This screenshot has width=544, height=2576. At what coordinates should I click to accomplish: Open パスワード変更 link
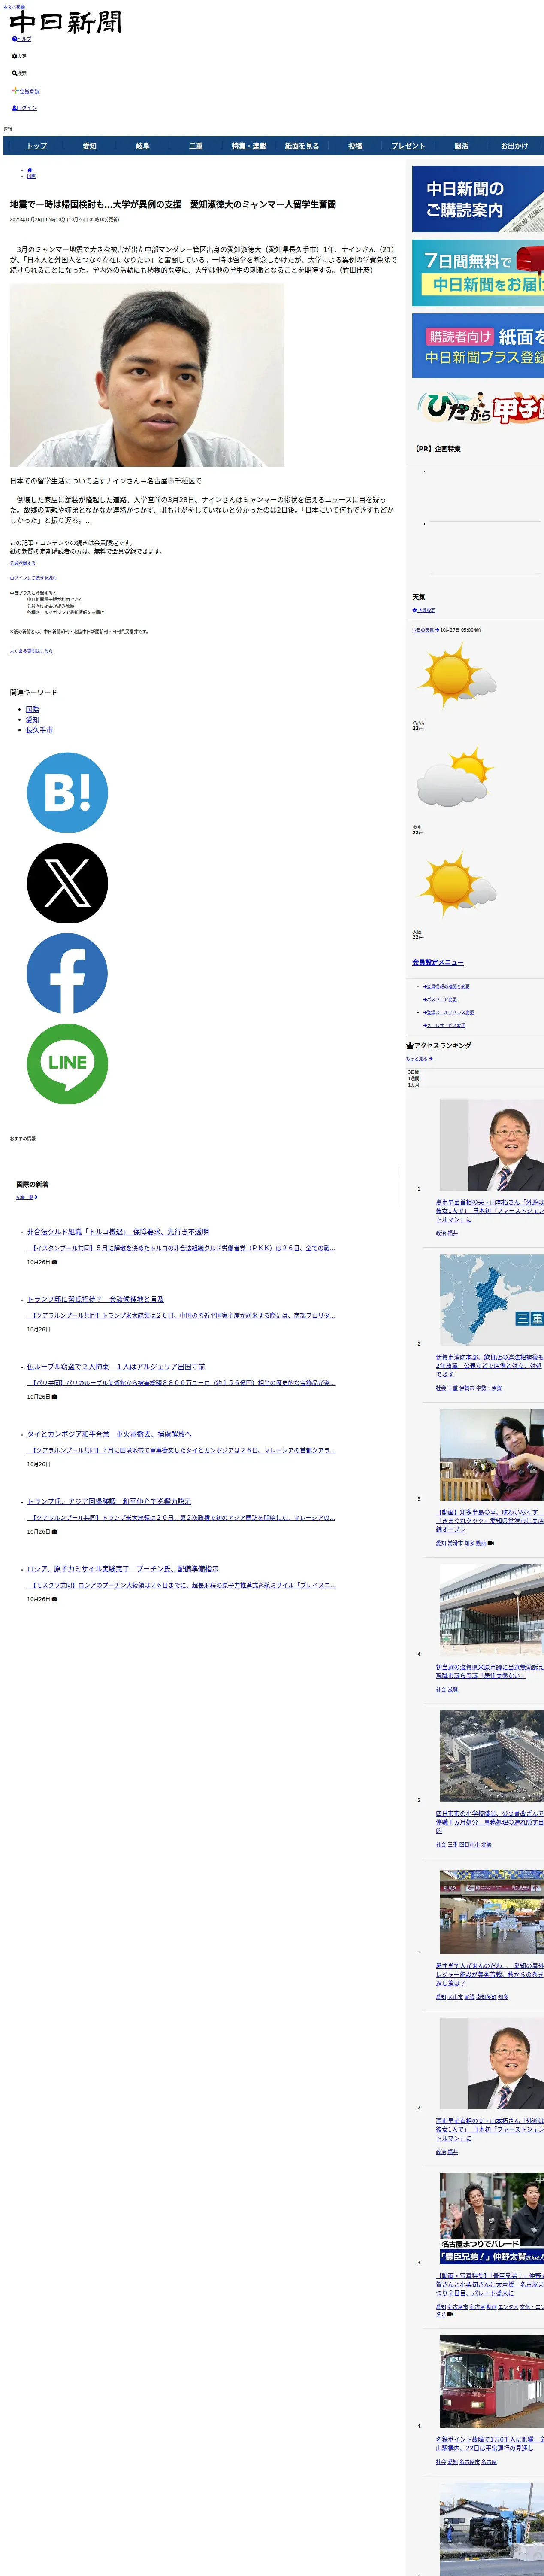click(x=440, y=1000)
